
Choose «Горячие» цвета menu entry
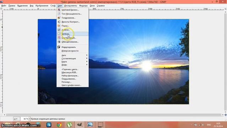click(x=72, y=69)
